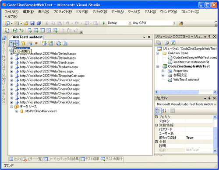Viewport: 219px width, 170px height.
Task: Click the yellow Add Data Source icon in webtest toolbar
Action: point(23,43)
